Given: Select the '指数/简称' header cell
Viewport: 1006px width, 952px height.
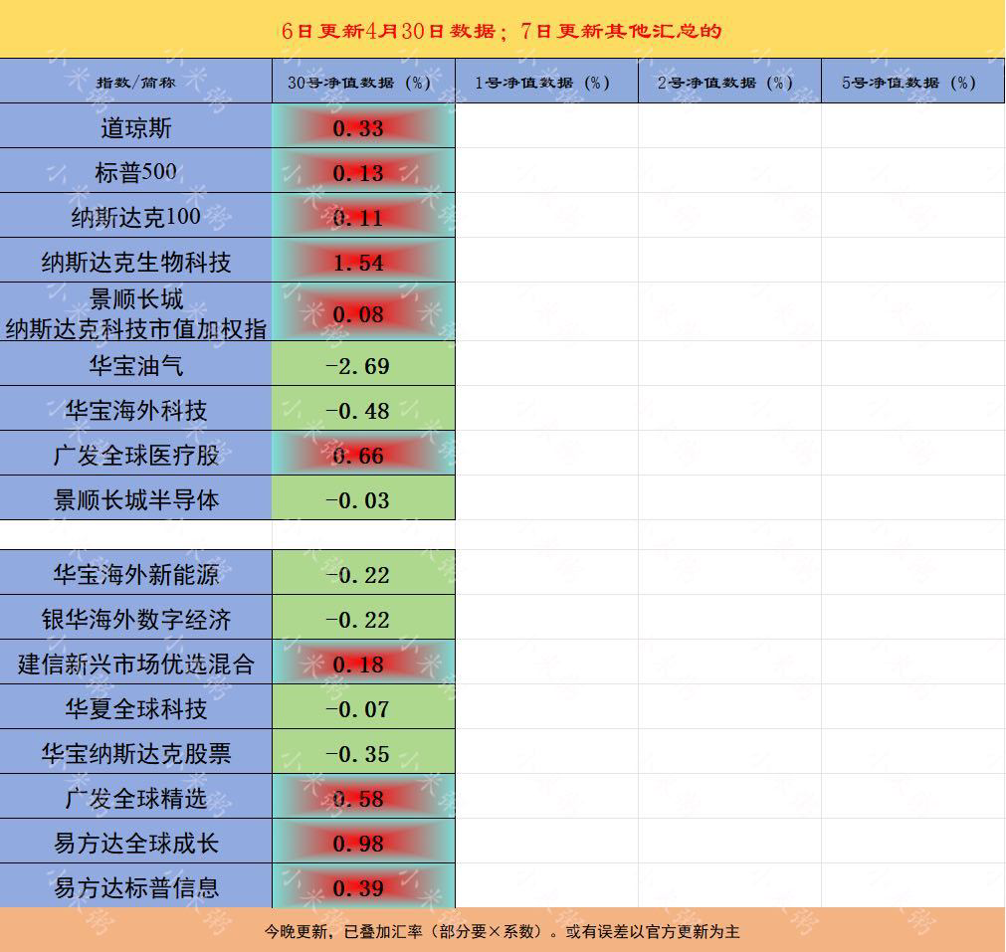Looking at the screenshot, I should (136, 82).
